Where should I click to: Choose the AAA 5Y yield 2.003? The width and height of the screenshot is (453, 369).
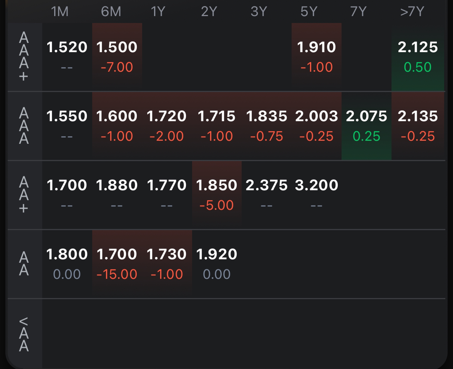pyautogui.click(x=317, y=126)
